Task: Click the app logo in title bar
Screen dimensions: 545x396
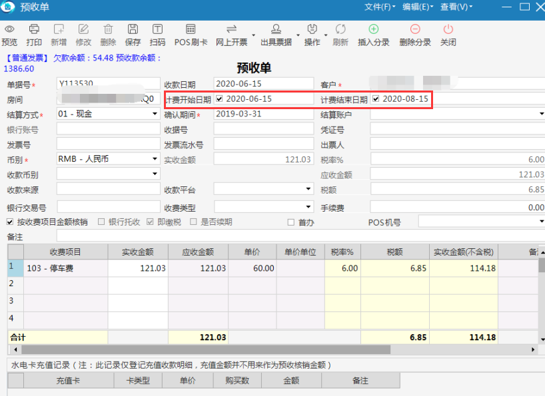Action: click(7, 7)
